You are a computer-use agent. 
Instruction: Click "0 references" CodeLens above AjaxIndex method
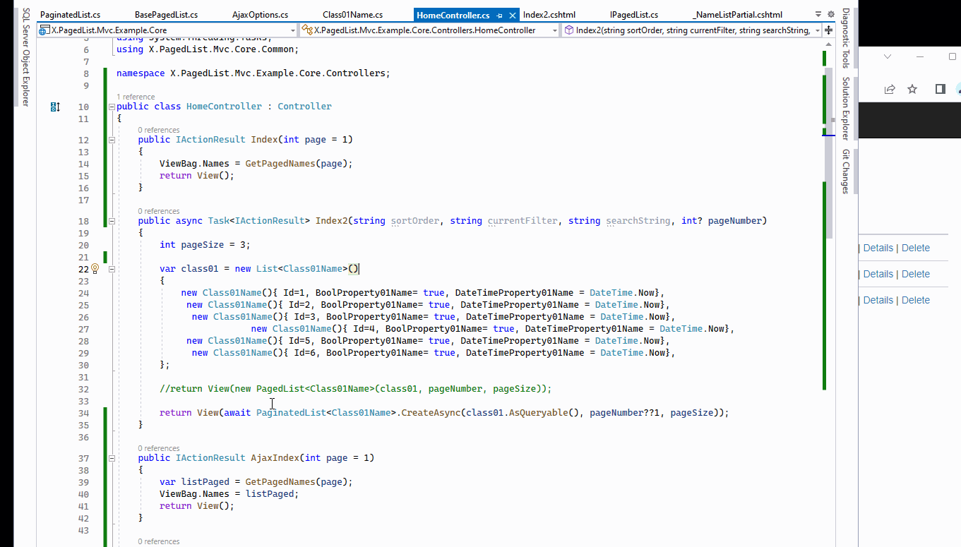[x=159, y=448]
